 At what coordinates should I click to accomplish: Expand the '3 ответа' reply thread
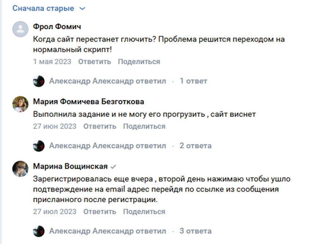click(195, 231)
